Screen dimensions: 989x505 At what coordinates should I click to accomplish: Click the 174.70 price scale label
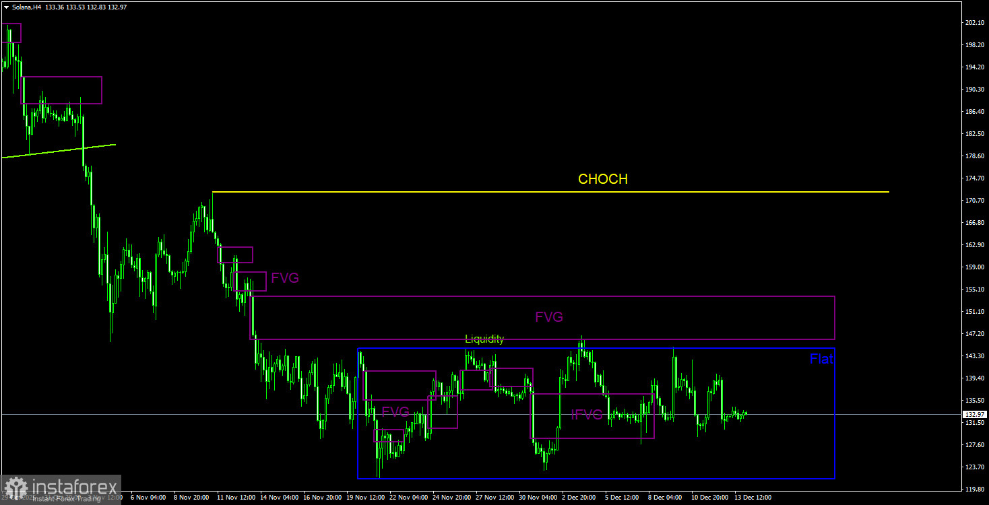[x=974, y=178]
